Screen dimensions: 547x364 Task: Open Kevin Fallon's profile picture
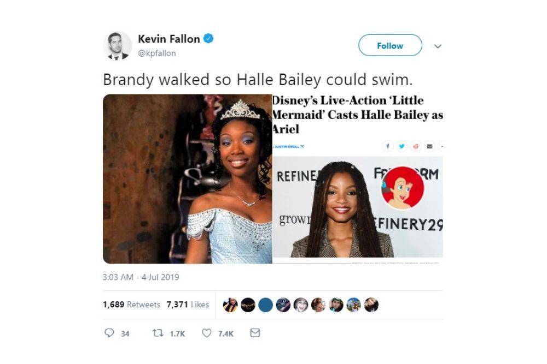[118, 46]
